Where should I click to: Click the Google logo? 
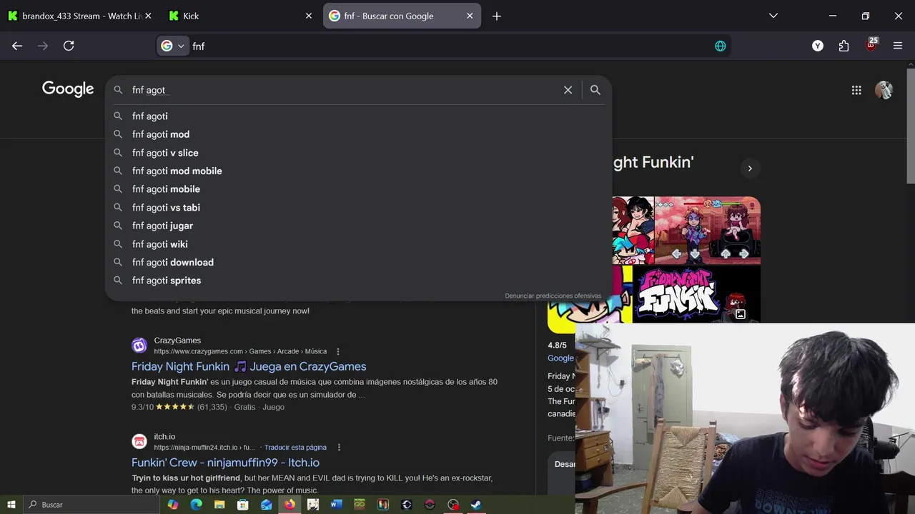[x=68, y=89]
